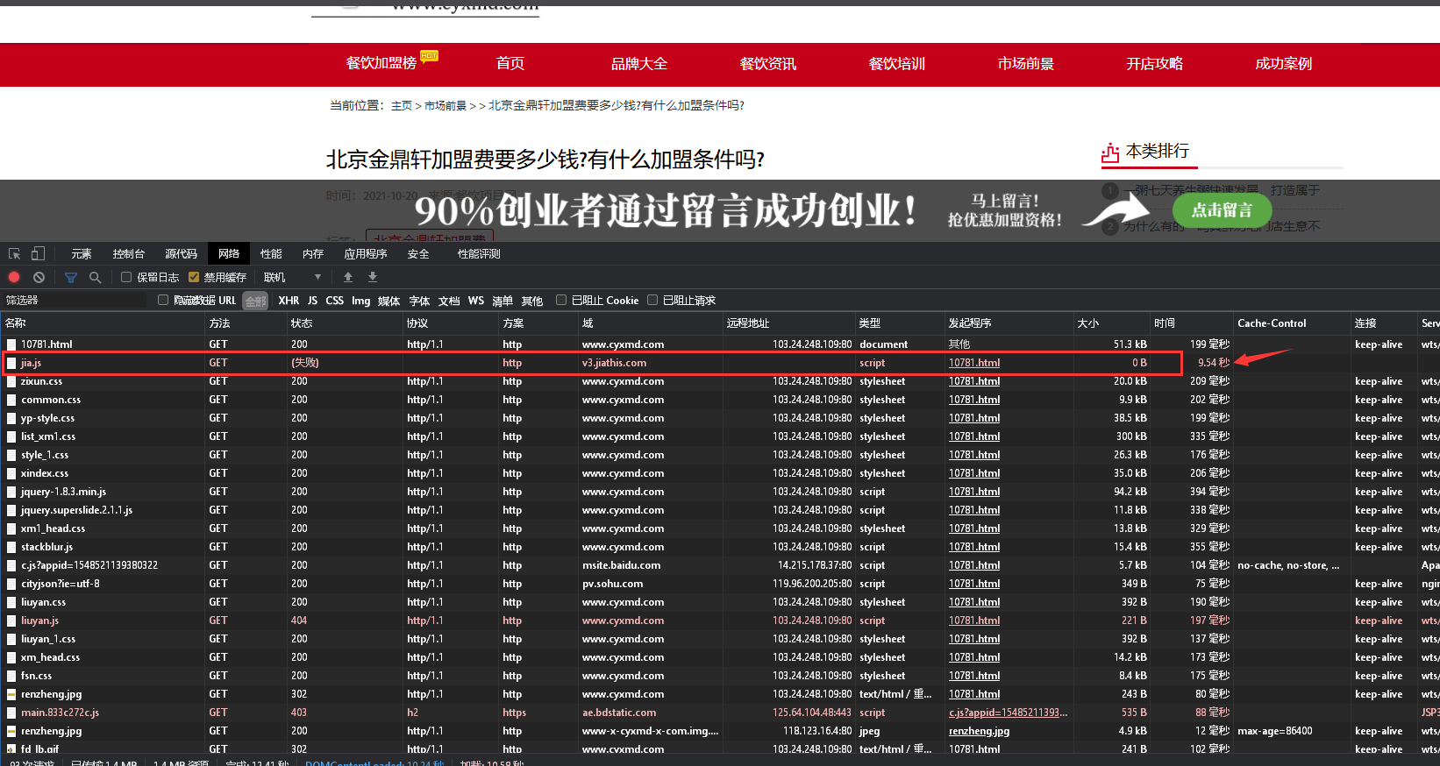Select the cityjson?ie=utf-8 request row
1440x766 pixels.
[720, 584]
